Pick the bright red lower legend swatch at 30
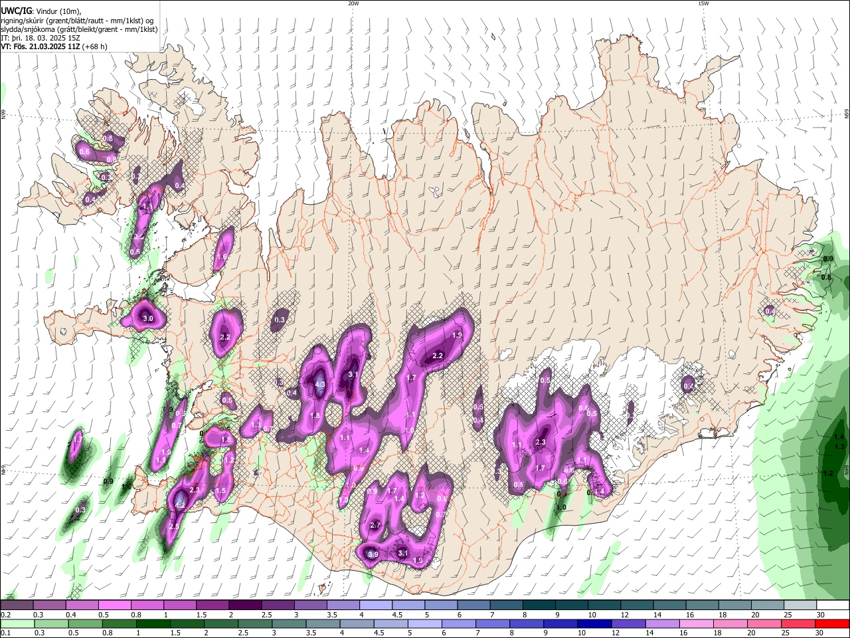This screenshot has height=638, width=850. (832, 624)
